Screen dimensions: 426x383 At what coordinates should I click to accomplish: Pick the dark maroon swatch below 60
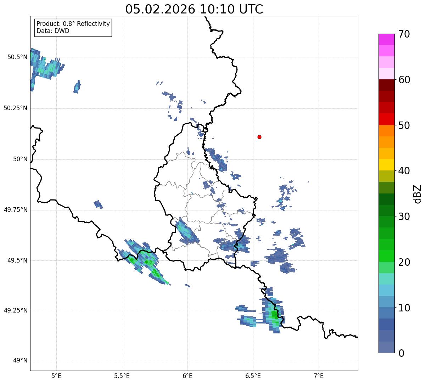(x=386, y=85)
